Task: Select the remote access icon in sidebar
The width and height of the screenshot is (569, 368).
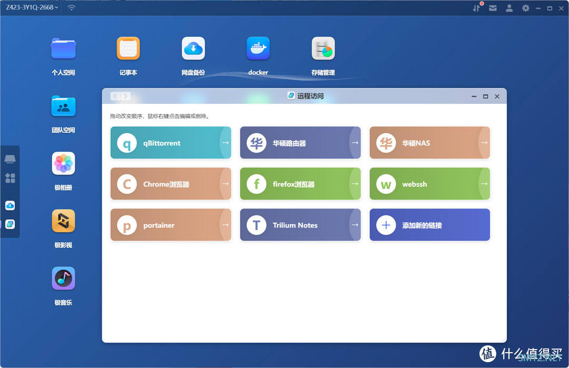Action: pyautogui.click(x=10, y=224)
